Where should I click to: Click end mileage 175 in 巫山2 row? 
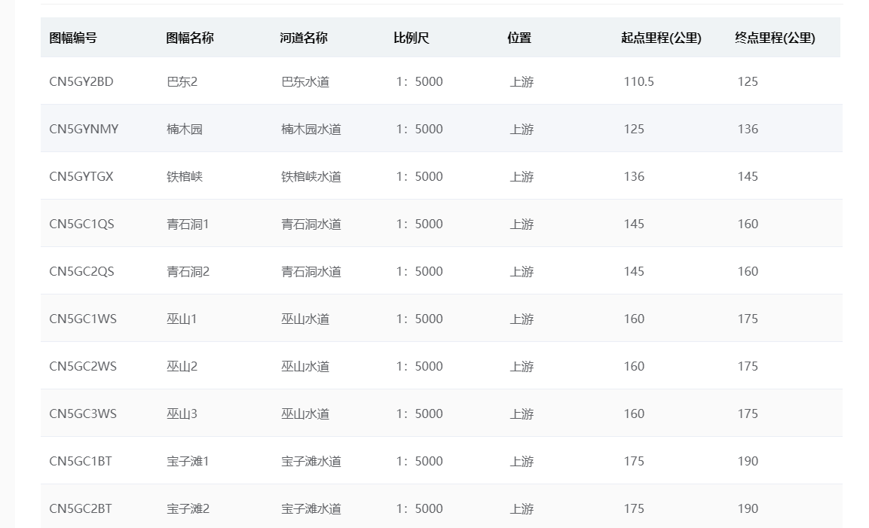coord(748,366)
